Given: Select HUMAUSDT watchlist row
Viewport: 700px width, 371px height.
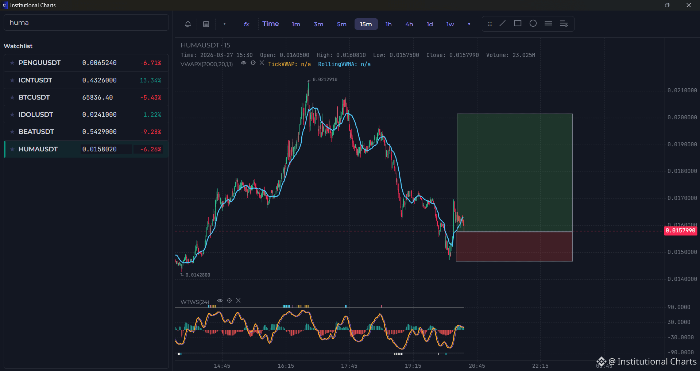Looking at the screenshot, I should 86,149.
